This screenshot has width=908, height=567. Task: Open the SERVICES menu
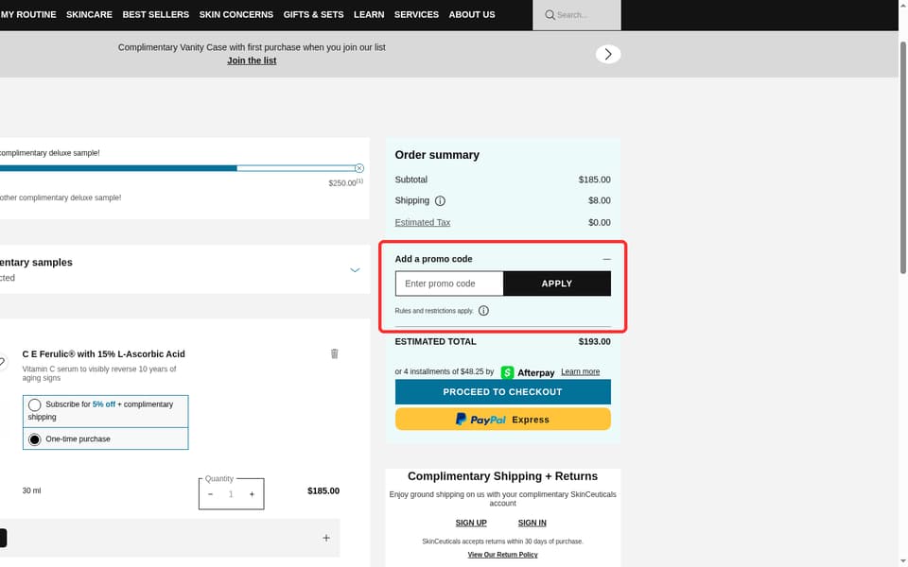(x=416, y=14)
